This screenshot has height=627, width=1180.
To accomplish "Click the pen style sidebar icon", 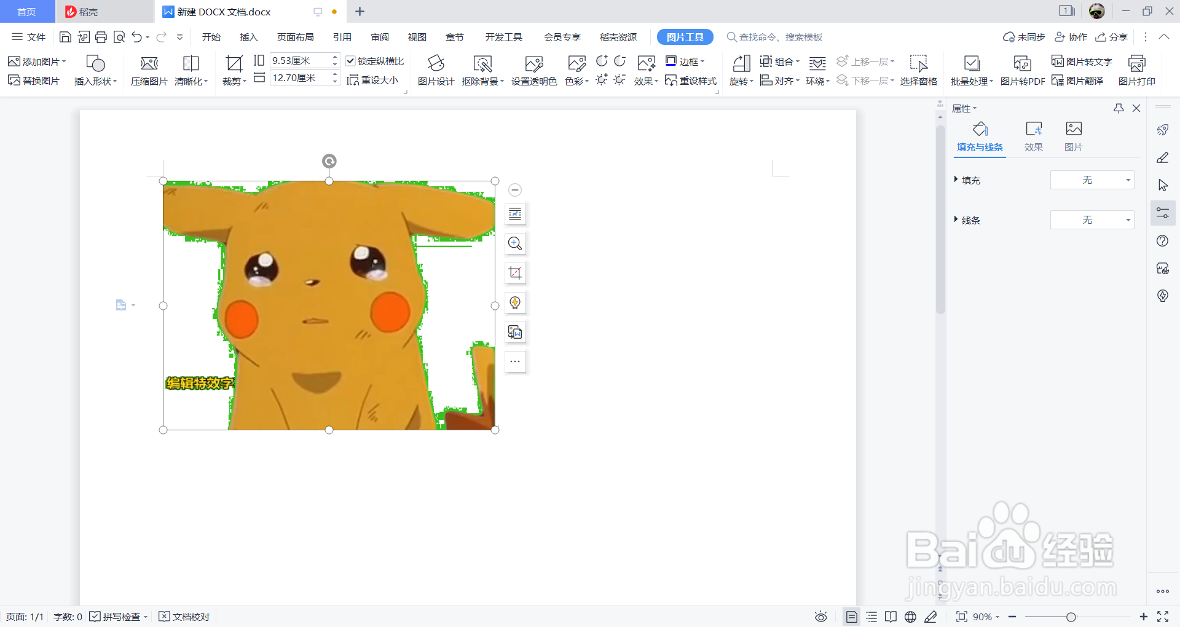I will [1162, 158].
